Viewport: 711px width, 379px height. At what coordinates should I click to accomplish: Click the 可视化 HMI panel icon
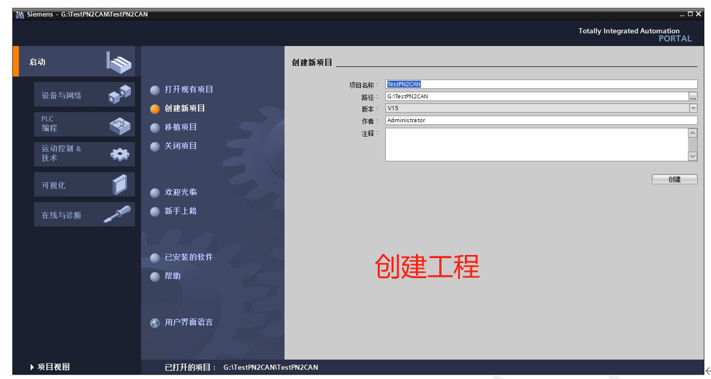120,185
